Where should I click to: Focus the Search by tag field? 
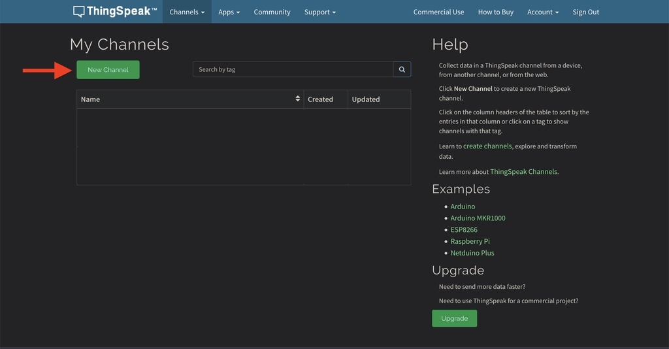point(293,69)
